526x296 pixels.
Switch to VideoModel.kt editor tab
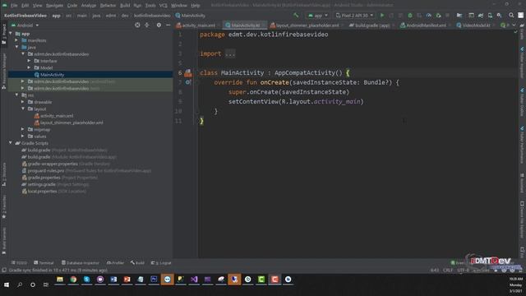(x=476, y=25)
